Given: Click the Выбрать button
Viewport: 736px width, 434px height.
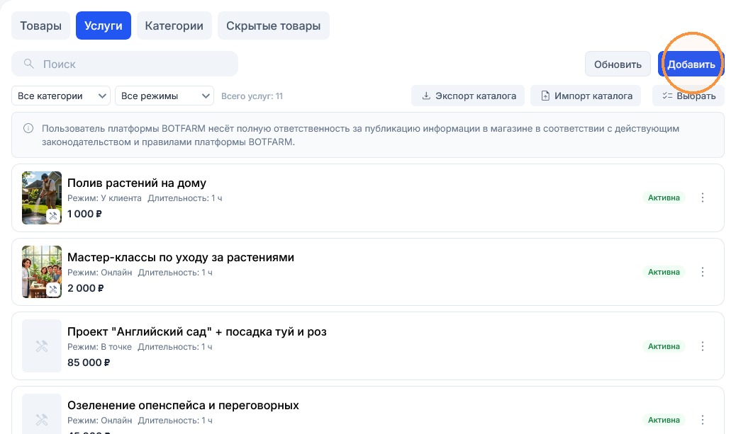Looking at the screenshot, I should 688,96.
